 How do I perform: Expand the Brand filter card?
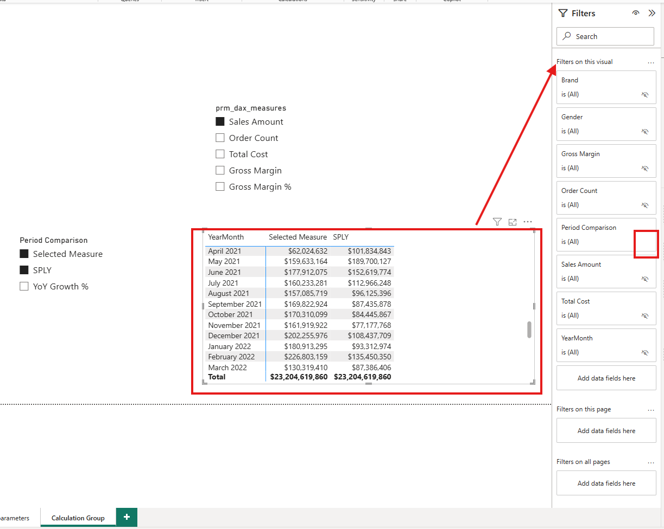coord(606,87)
